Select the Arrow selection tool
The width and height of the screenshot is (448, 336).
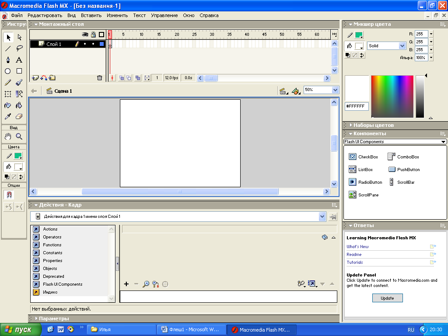tap(8, 37)
